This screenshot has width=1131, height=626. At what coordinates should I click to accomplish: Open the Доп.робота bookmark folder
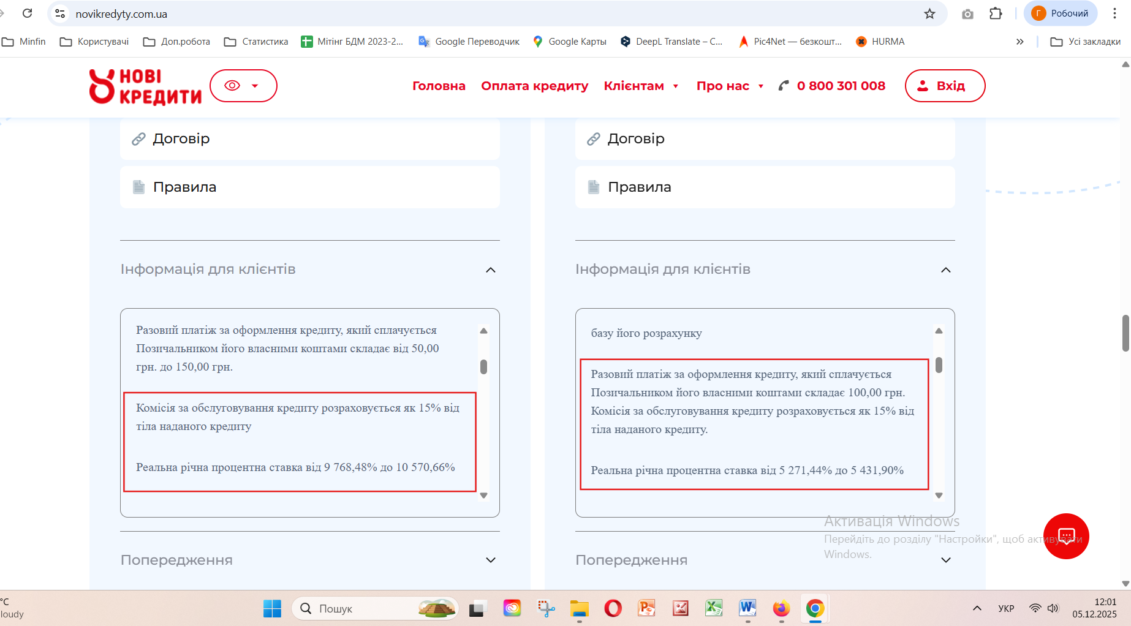(176, 42)
